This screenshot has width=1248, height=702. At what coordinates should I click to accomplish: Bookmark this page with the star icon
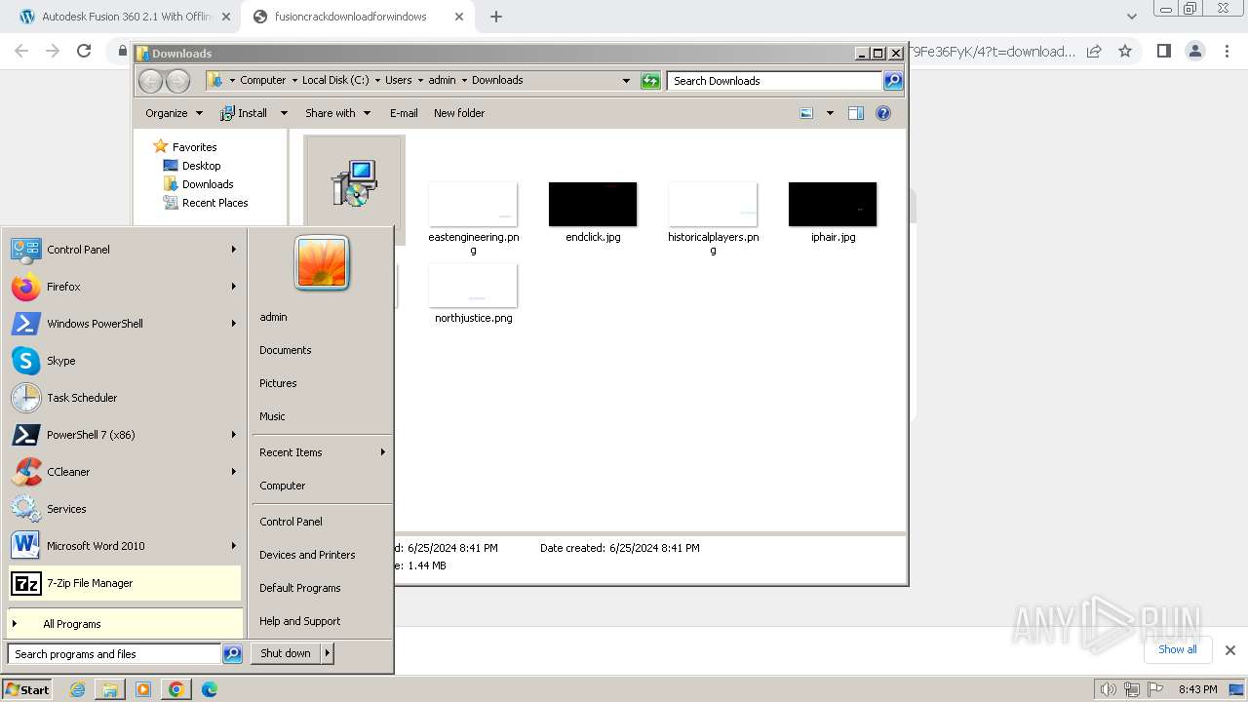(x=1125, y=51)
